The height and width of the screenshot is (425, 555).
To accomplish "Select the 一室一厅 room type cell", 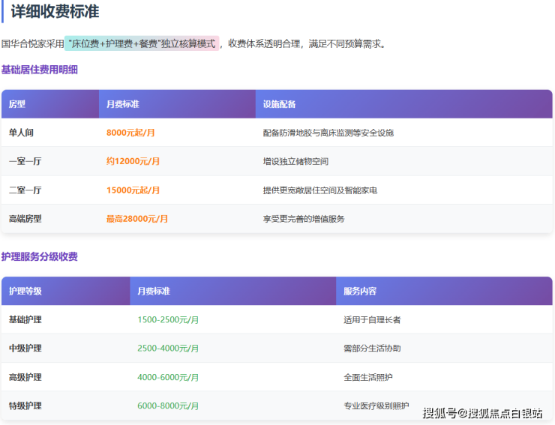I will coord(25,161).
